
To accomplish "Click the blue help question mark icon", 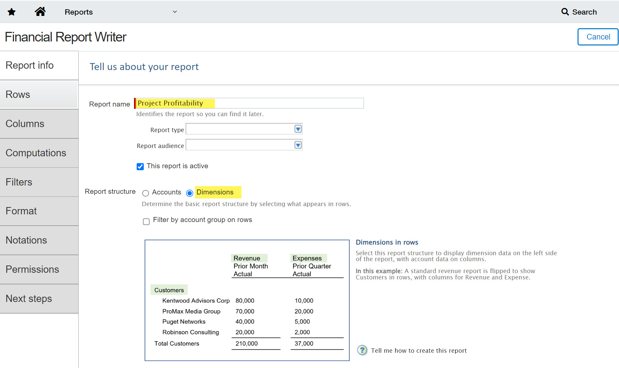I will click(x=362, y=350).
